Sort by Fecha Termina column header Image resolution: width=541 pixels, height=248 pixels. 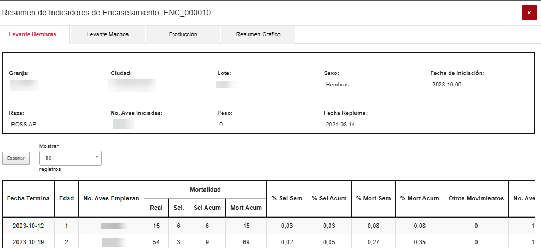tap(28, 198)
